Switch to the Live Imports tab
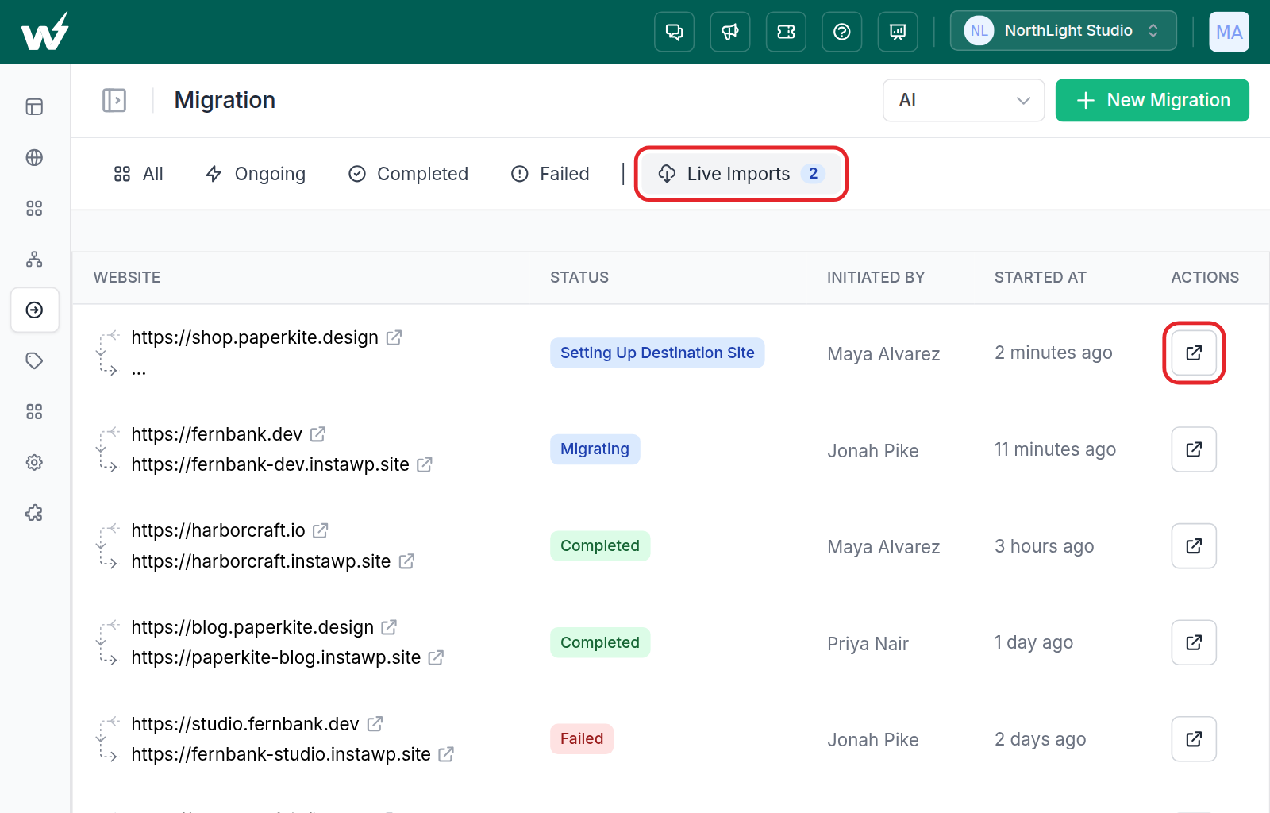The width and height of the screenshot is (1270, 813). (741, 174)
